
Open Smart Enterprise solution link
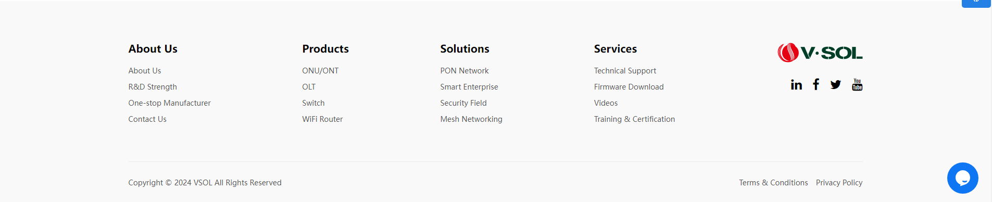pos(469,87)
